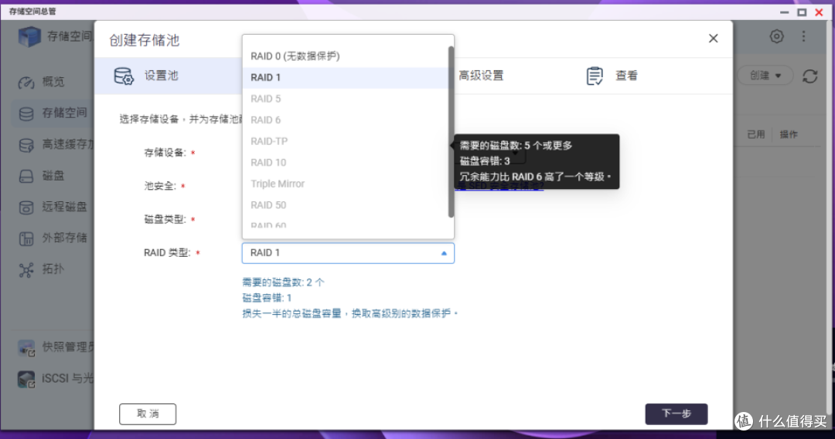Minimize the 存储空间总管 window
The width and height of the screenshot is (835, 439).
click(x=785, y=12)
